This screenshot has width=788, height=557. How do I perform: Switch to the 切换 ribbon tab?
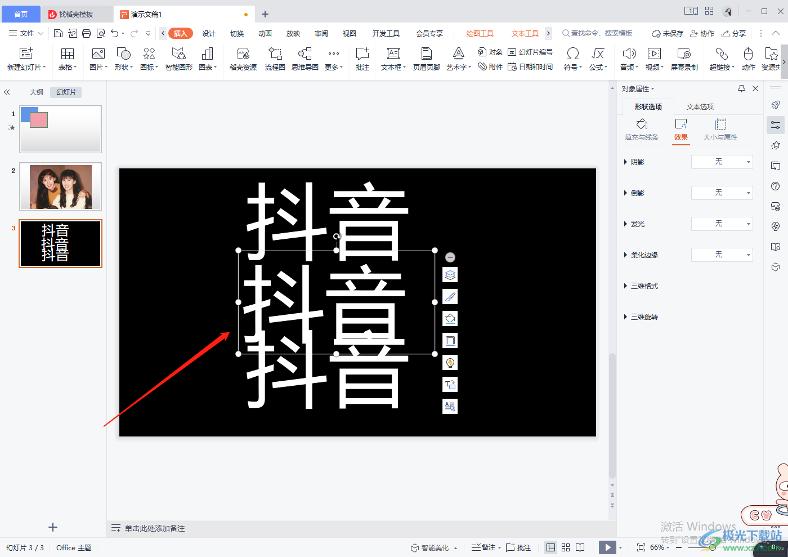pos(237,33)
